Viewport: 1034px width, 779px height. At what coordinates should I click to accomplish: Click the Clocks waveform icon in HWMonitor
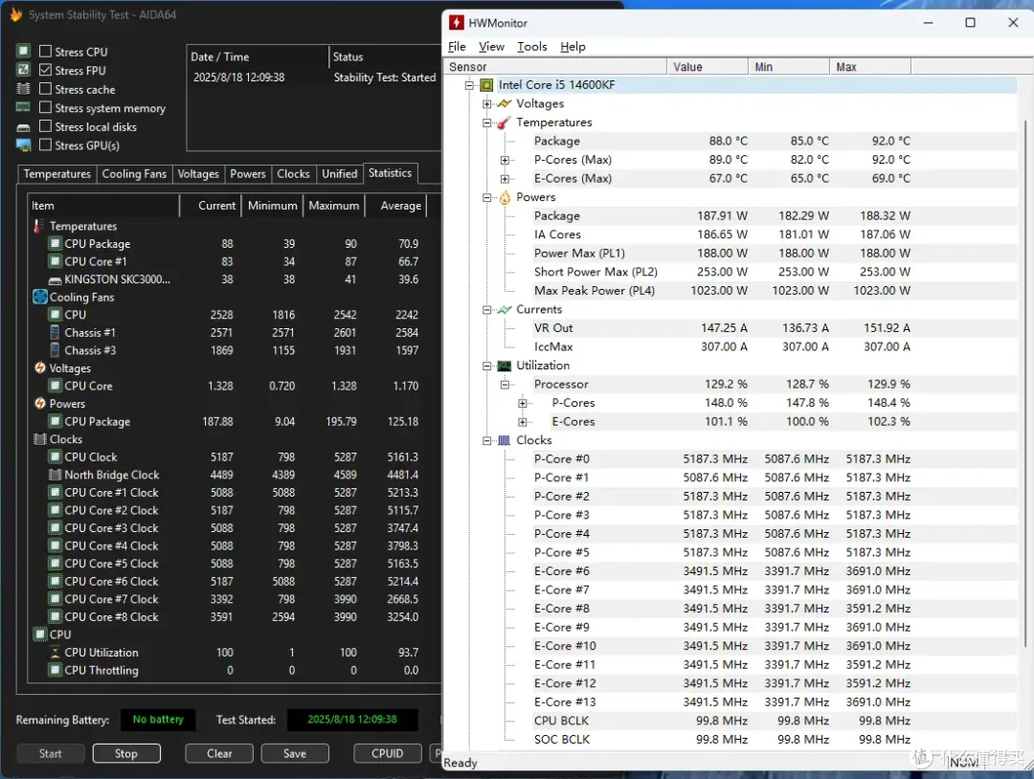[x=505, y=440]
